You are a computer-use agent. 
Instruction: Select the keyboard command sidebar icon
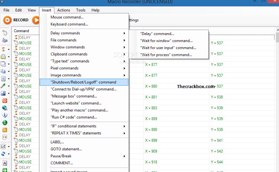click(5, 41)
